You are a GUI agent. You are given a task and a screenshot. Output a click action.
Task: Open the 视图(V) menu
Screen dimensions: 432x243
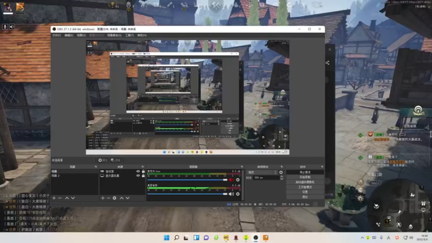click(82, 35)
